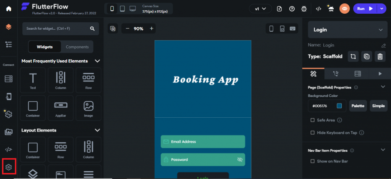This screenshot has height=179, width=391.
Task: Toggle the device frame icon above canvas
Action: coord(271,29)
